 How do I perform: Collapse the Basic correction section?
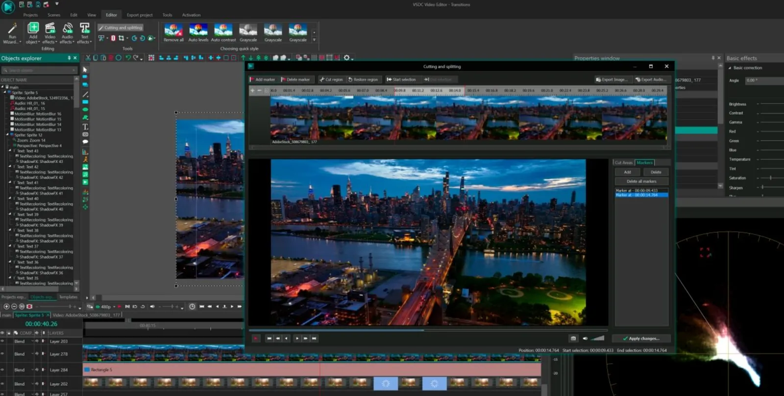[x=730, y=68]
